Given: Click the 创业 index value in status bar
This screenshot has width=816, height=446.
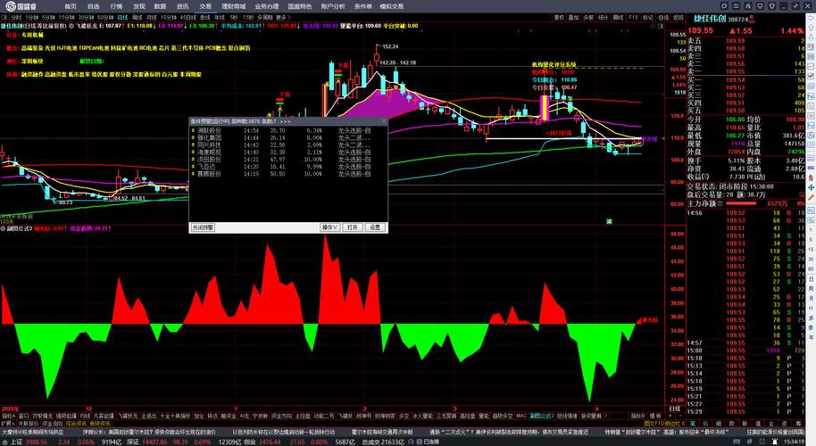Looking at the screenshot, I should 270,442.
